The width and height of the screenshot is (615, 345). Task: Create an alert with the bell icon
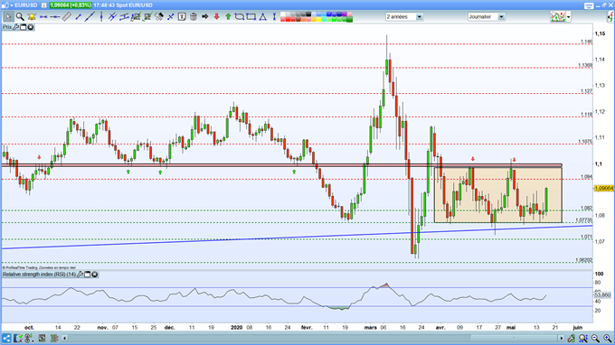coord(32,16)
